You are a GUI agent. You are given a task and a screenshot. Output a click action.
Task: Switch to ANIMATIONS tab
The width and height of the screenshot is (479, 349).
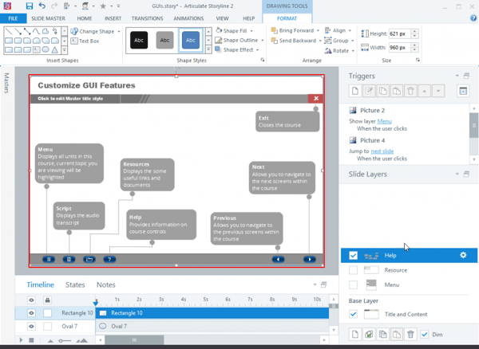click(x=188, y=18)
